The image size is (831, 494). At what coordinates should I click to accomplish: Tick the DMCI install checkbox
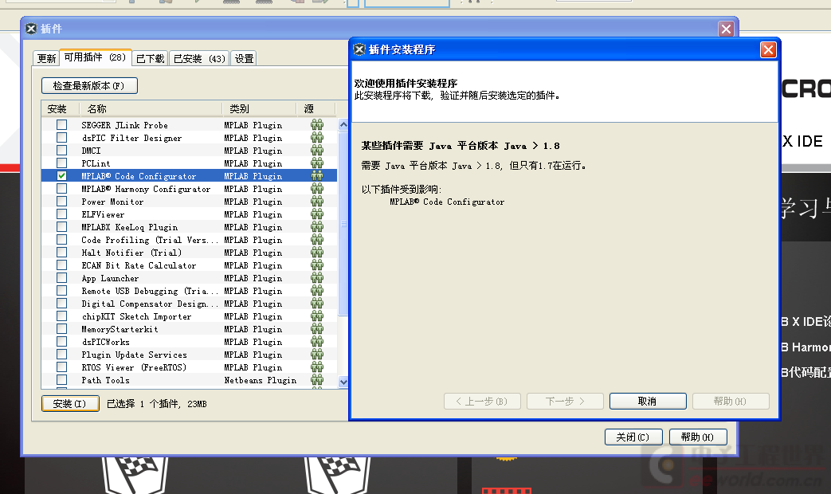62,150
